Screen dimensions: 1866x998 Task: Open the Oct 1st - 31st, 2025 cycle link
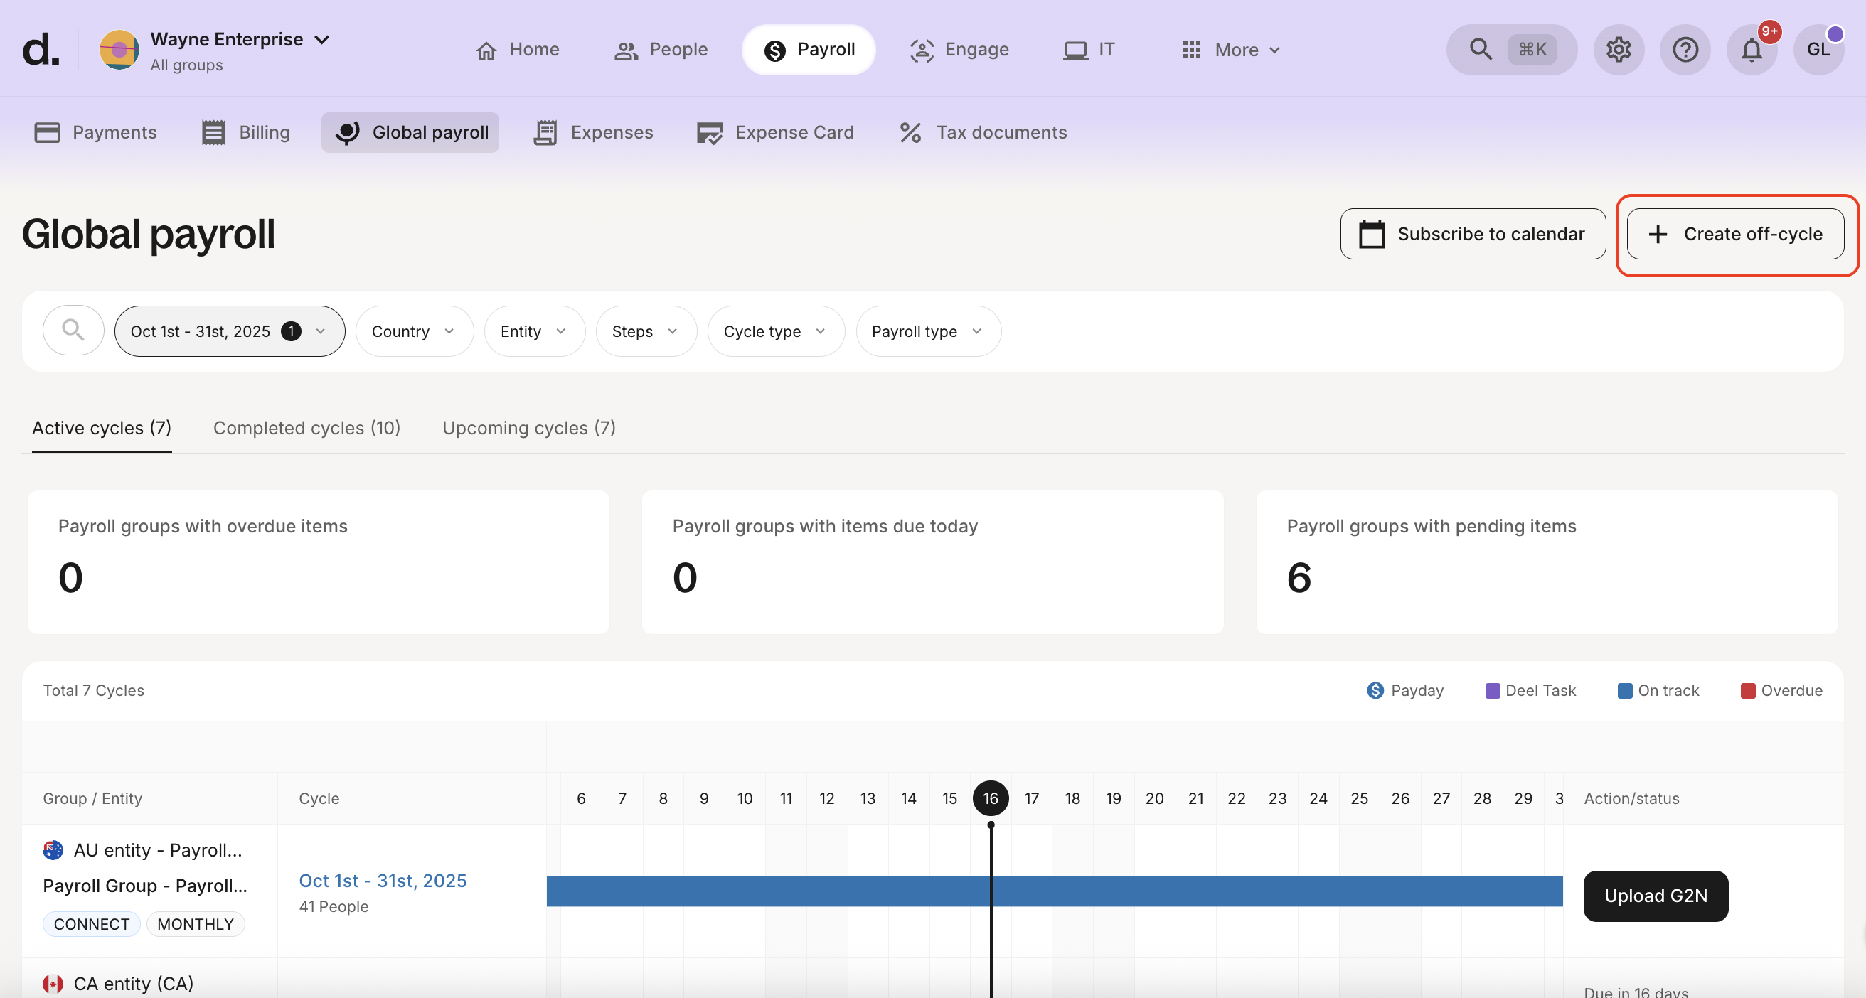point(383,881)
